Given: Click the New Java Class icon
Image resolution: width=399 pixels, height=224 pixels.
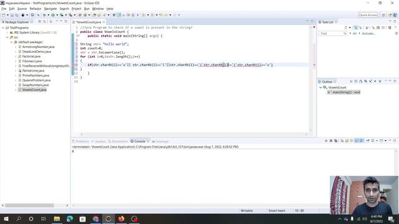Looking at the screenshot, I should click(x=85, y=15).
